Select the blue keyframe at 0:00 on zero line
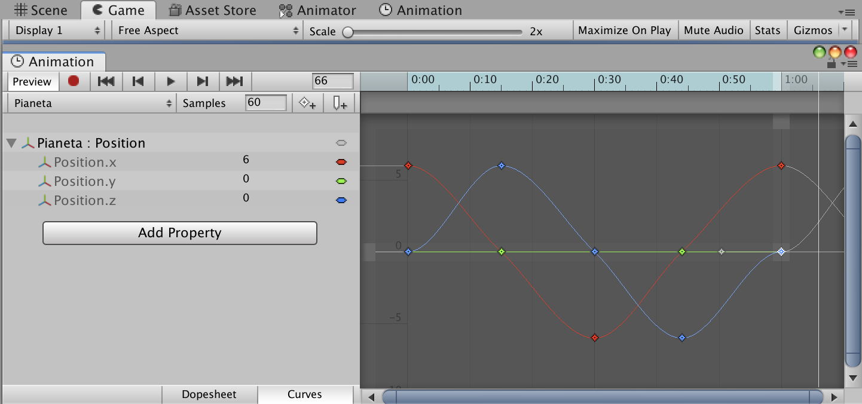 coord(408,252)
